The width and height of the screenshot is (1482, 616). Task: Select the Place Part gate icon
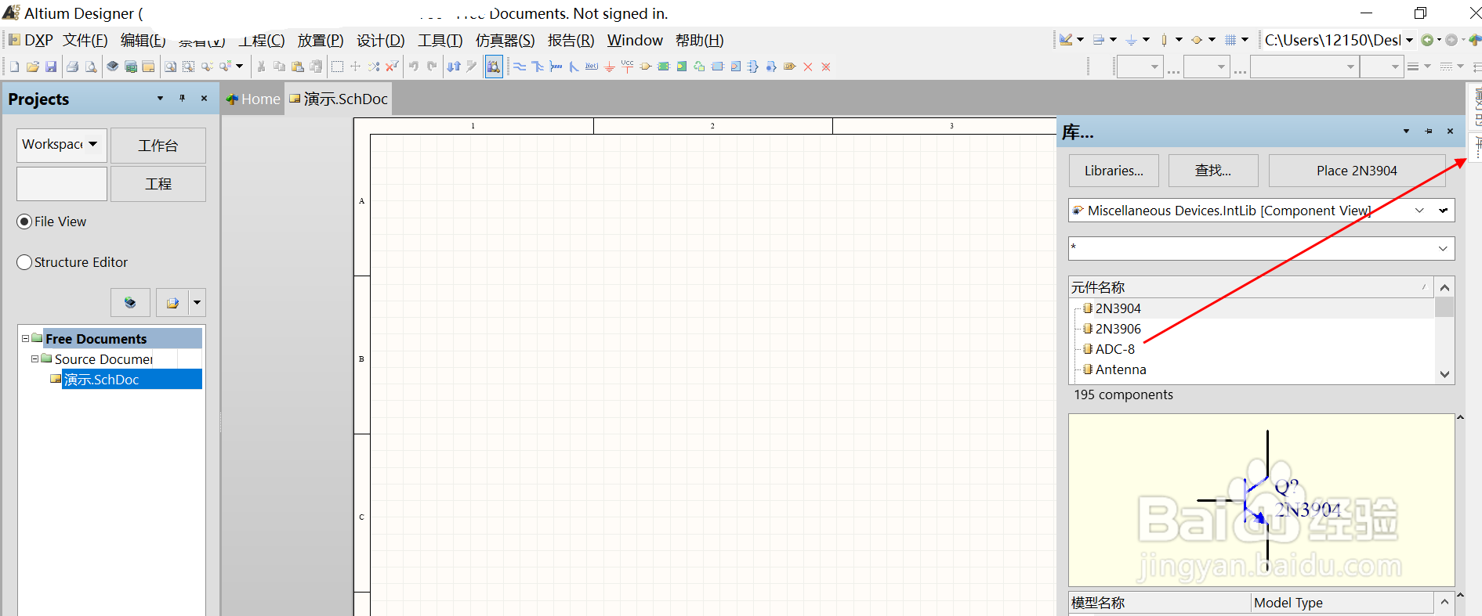pyautogui.click(x=646, y=67)
